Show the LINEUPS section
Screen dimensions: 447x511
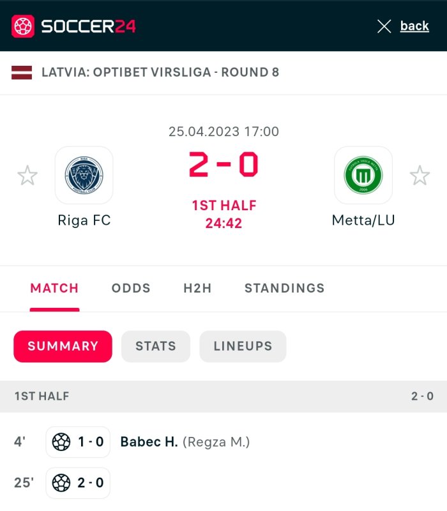click(x=243, y=346)
